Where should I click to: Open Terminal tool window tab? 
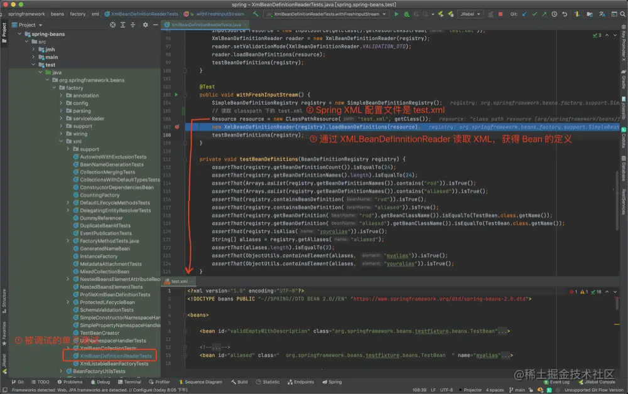[x=129, y=382]
